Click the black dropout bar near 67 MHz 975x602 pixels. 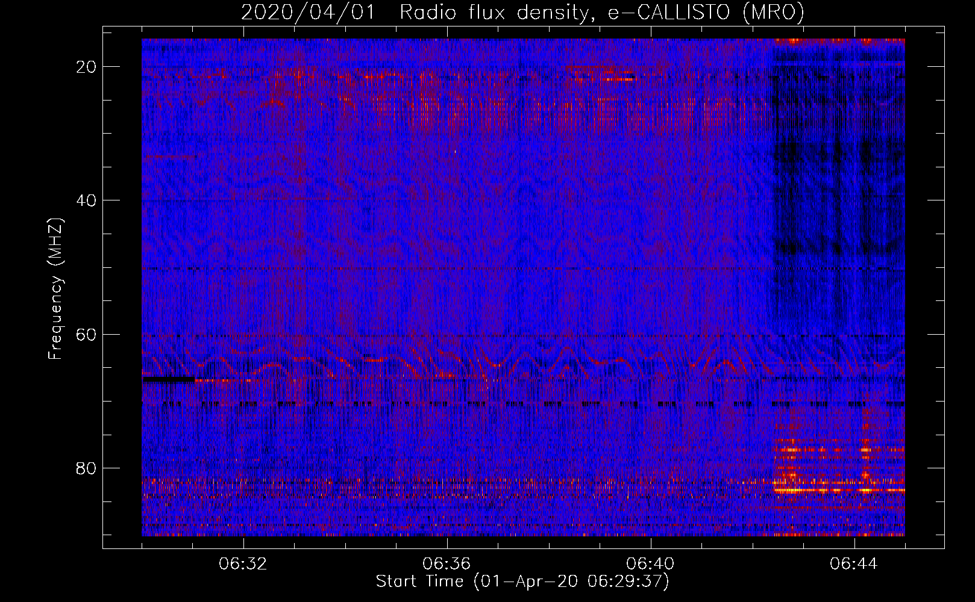pyautogui.click(x=169, y=380)
